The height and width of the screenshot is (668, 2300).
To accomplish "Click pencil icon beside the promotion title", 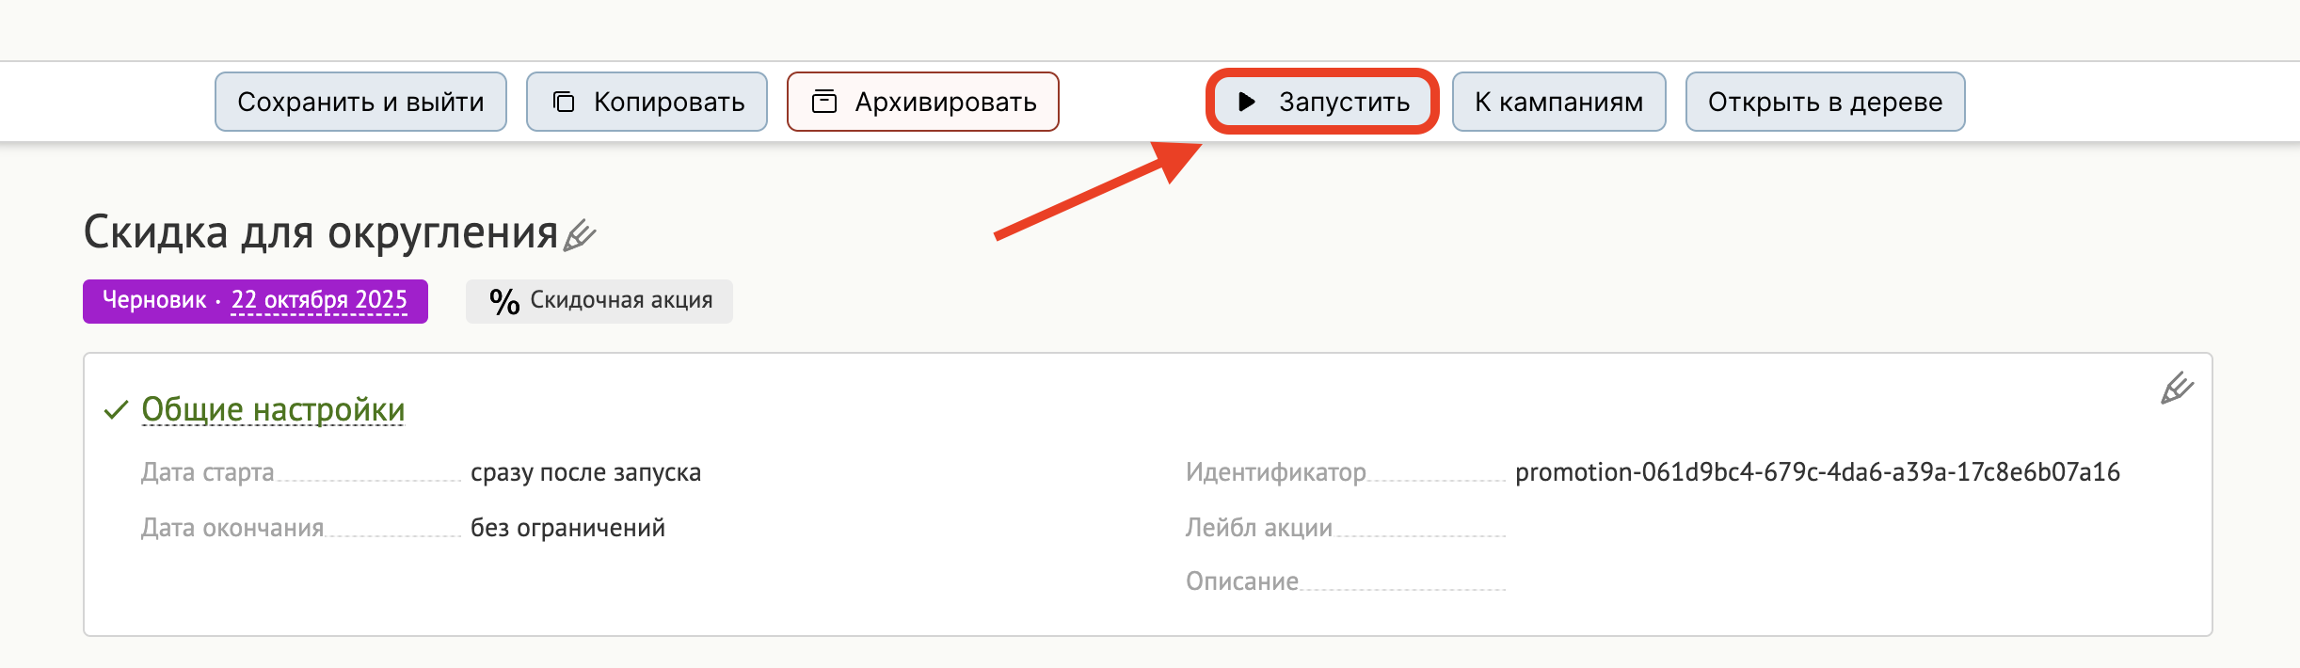I will coord(580,235).
